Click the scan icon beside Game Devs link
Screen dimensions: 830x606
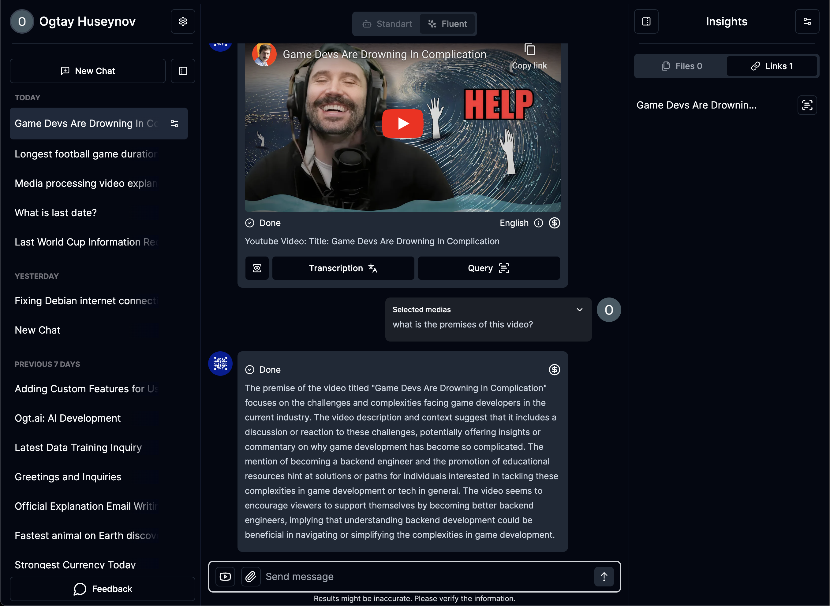[x=807, y=105]
